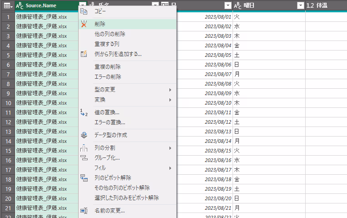This screenshot has width=347, height=218.
Task: Choose 名前の変更... menu entry
Action: pyautogui.click(x=128, y=210)
